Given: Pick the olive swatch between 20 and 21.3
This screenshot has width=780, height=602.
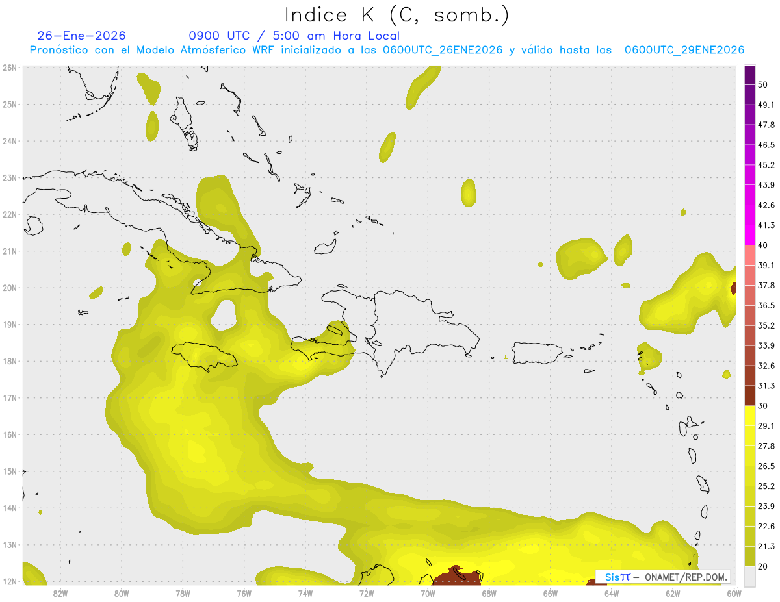Looking at the screenshot, I should tap(749, 557).
